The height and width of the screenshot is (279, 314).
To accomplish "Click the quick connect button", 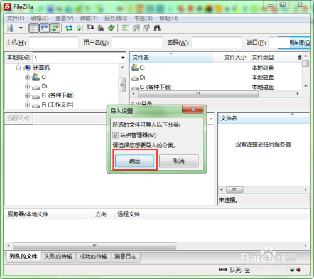I will (x=300, y=43).
